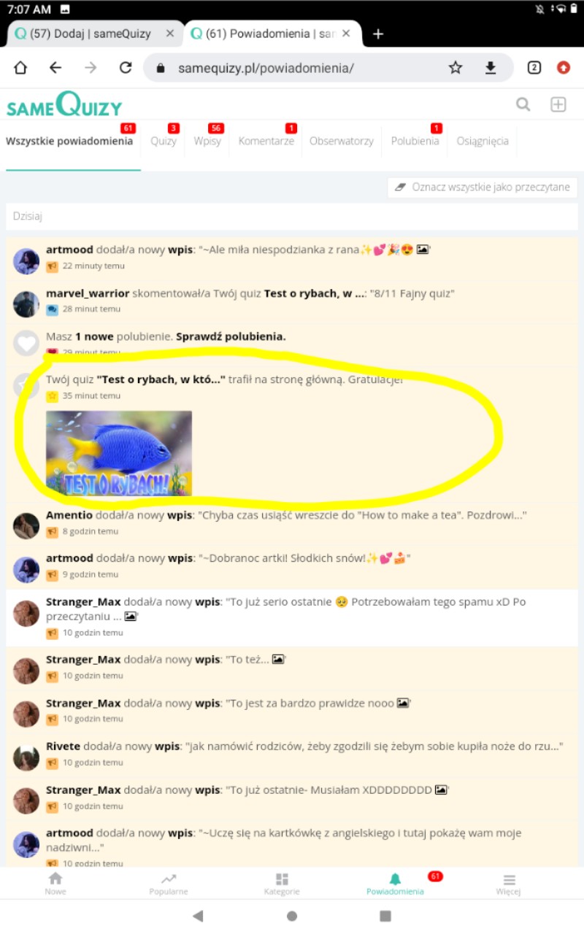This screenshot has height=934, width=584.
Task: Switch to the Quizy notifications tab
Action: (164, 141)
